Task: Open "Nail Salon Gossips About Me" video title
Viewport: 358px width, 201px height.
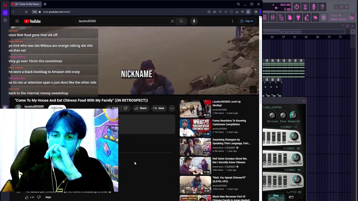Action: pos(230,161)
